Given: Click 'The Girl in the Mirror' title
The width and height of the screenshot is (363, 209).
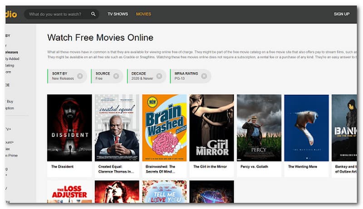Looking at the screenshot, I should click(x=210, y=166).
